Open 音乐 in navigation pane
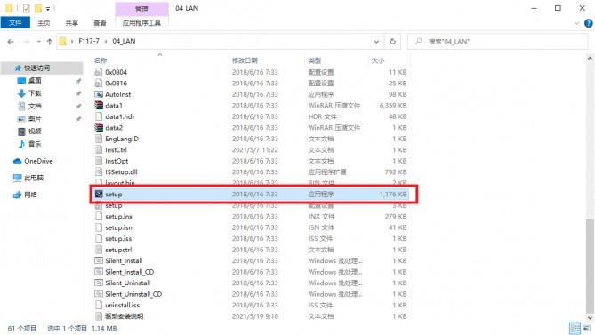Screen dimensions: 595x335 click(x=35, y=144)
